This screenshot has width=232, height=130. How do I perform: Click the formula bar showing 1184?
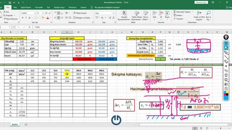(132, 27)
